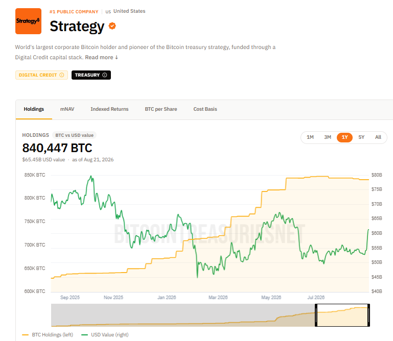Click the orange Strategy company logo
The height and width of the screenshot is (341, 393).
pyautogui.click(x=28, y=21)
